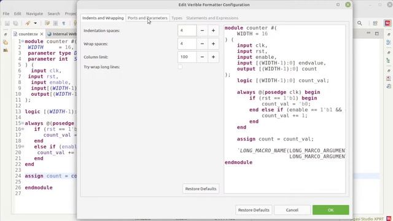The image size is (393, 221).
Task: Click the 'Column limit:' label
Action: 96,57
